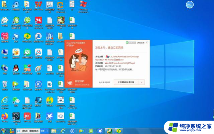Open the cartoon game character desktop shortcut
This screenshot has width=214, height=134.
coord(61,23)
